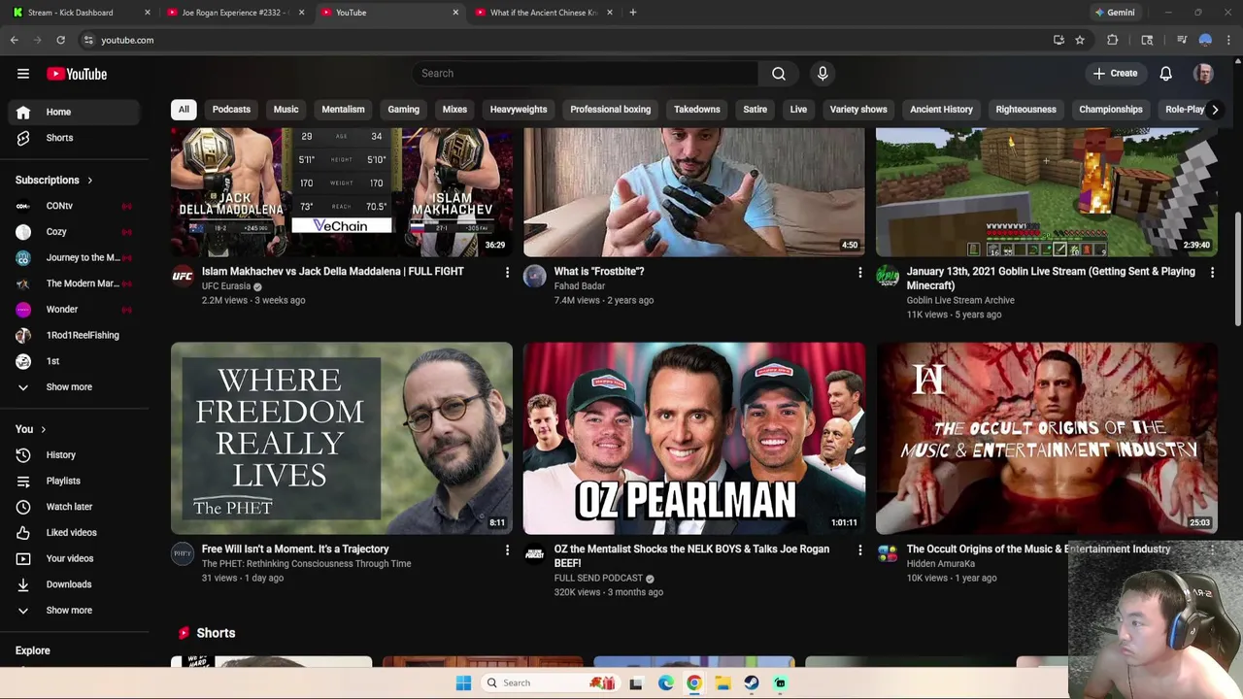Open Your videos in the sidebar

click(74, 558)
